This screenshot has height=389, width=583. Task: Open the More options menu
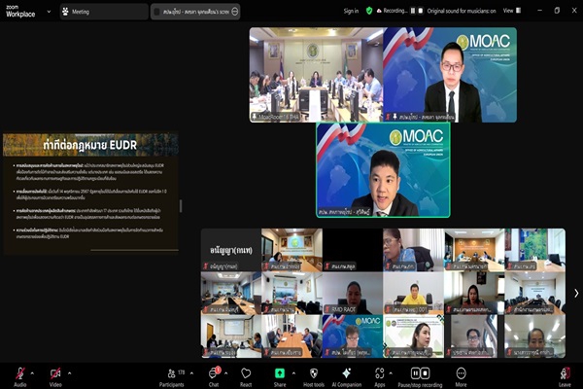pos(461,374)
